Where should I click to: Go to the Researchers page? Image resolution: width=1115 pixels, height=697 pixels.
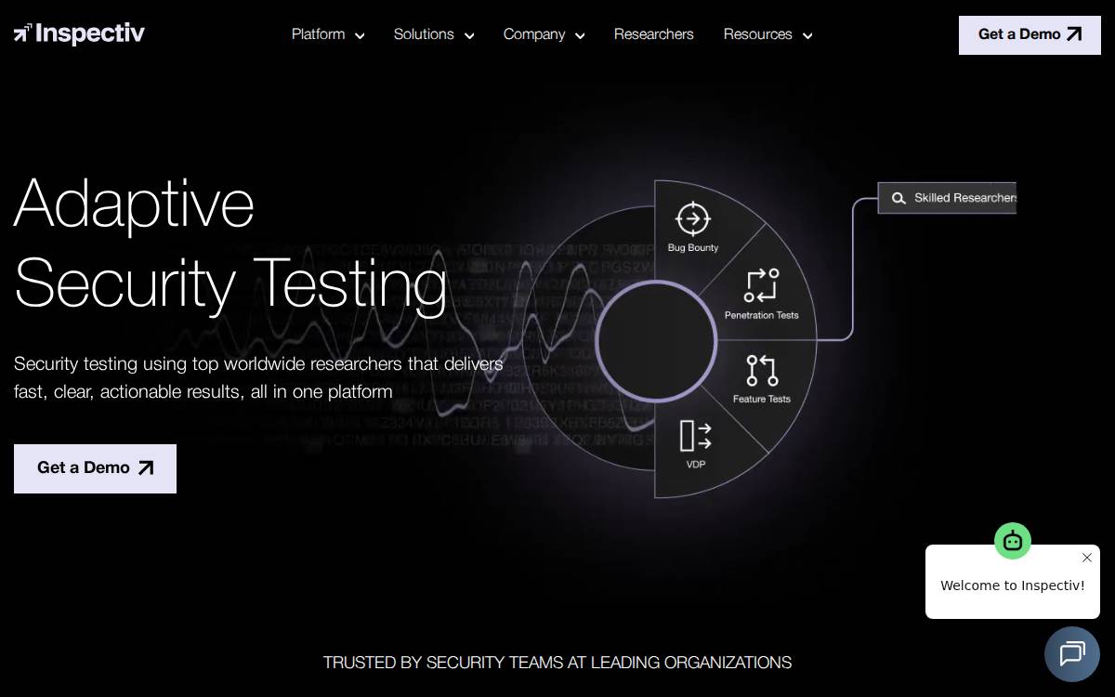point(654,34)
